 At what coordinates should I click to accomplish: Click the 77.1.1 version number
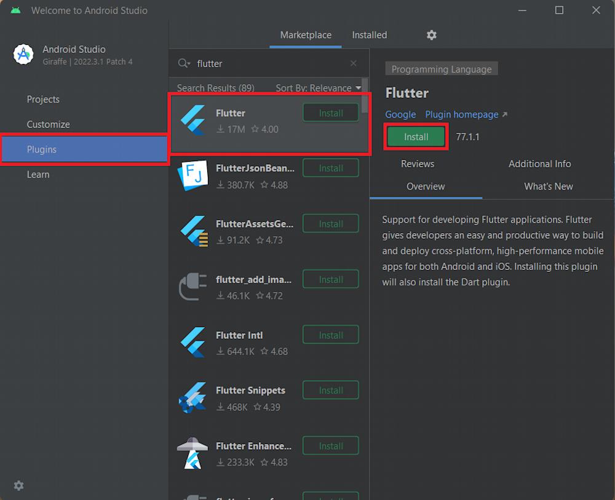(x=467, y=137)
